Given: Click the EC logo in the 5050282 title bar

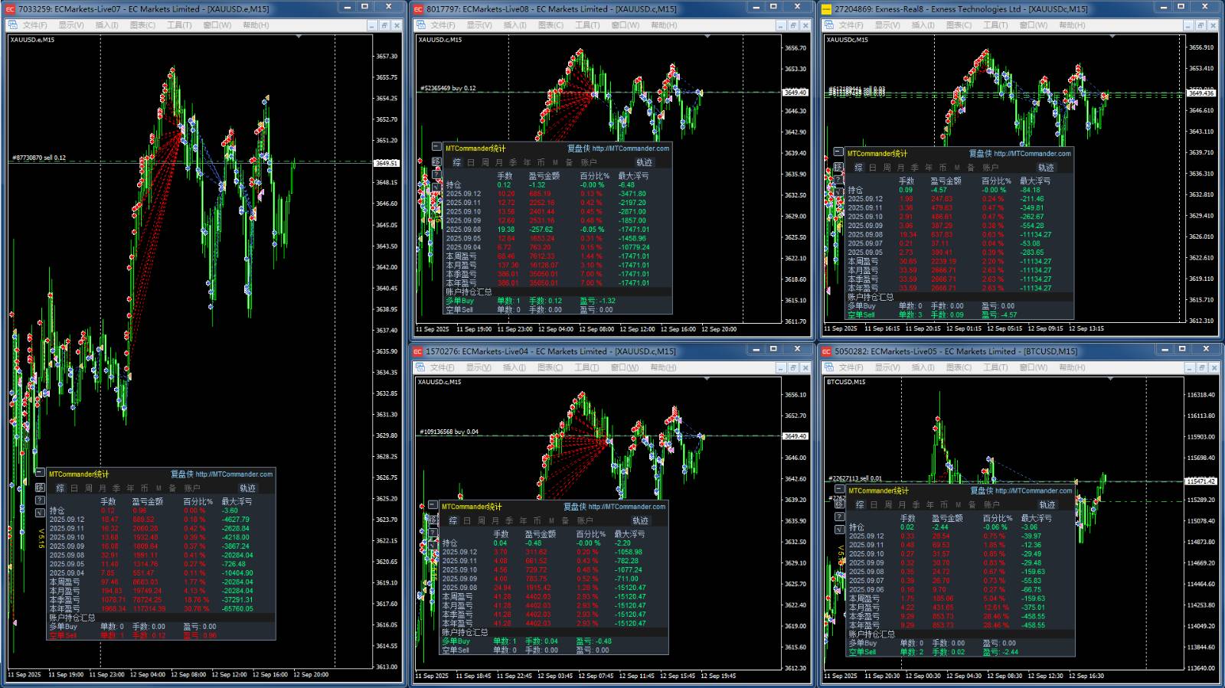Looking at the screenshot, I should pos(826,351).
